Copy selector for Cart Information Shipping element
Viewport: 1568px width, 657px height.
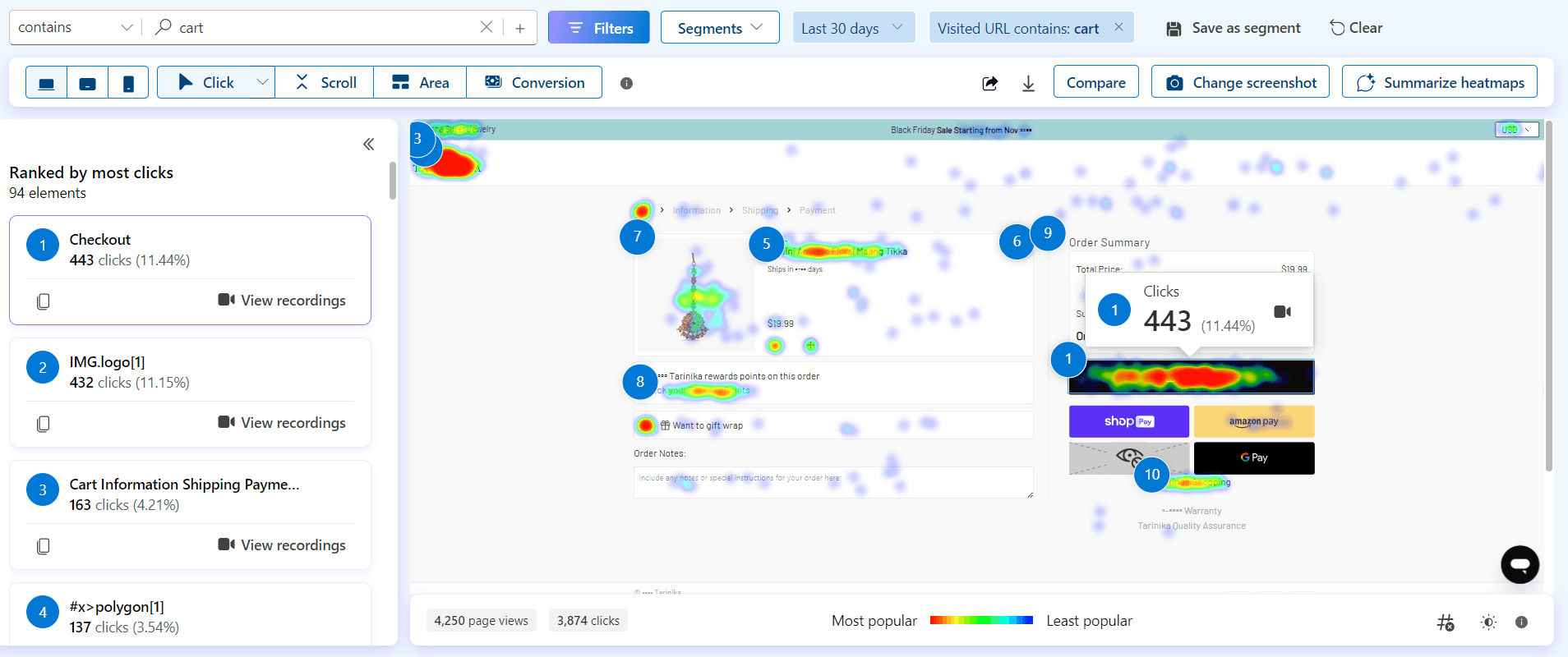(44, 546)
